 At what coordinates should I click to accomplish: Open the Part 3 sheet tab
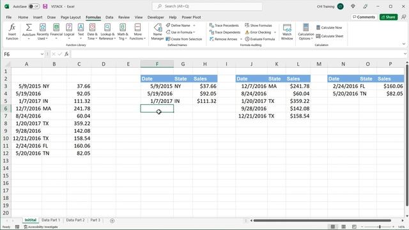95,220
